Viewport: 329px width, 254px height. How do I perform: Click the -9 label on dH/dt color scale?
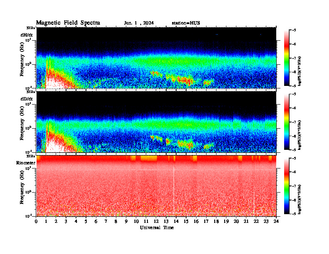[x=294, y=86]
